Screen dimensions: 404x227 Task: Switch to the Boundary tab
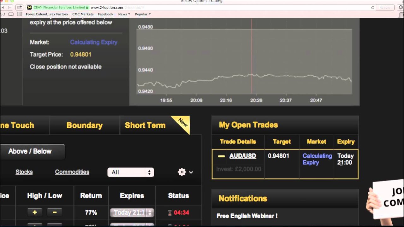tap(85, 125)
